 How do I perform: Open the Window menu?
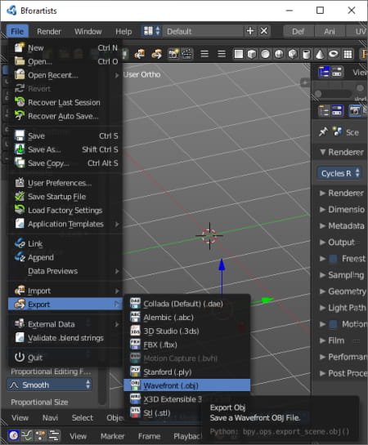pyautogui.click(x=88, y=31)
